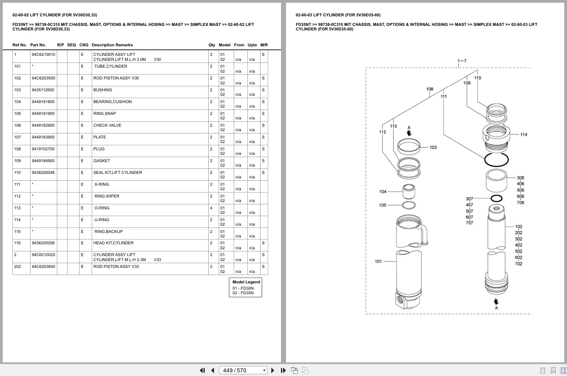
Task: Click the 02-60-03 LIFT CYLINDER page title
Action: coord(338,15)
